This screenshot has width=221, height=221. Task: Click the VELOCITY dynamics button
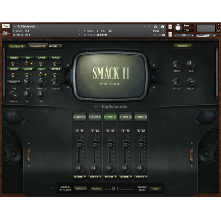point(80,189)
